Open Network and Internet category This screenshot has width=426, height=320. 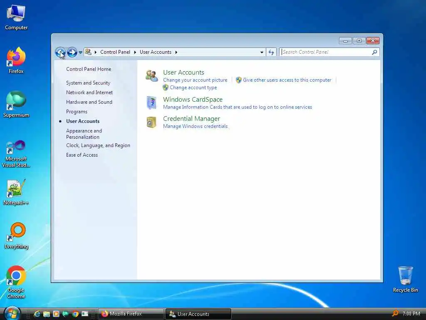tap(89, 92)
